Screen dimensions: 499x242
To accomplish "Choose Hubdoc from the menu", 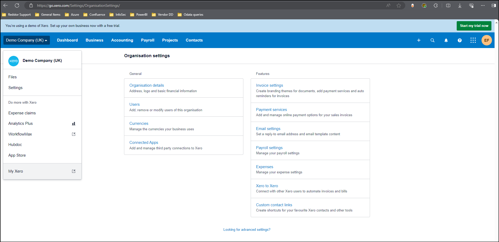I will tap(42, 145).
